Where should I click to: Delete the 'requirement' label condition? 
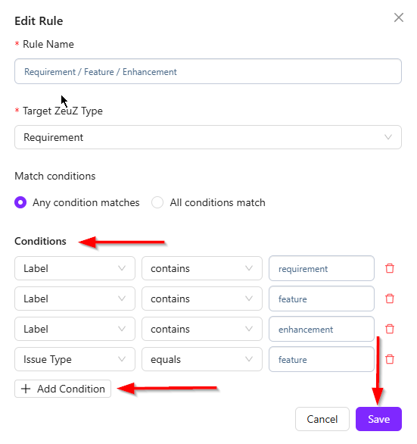coord(390,268)
